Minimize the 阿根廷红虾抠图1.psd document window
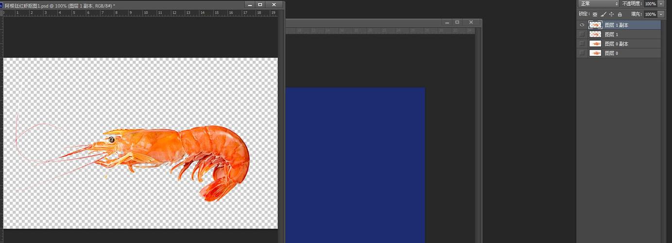This screenshot has width=672, height=243. point(250,4)
